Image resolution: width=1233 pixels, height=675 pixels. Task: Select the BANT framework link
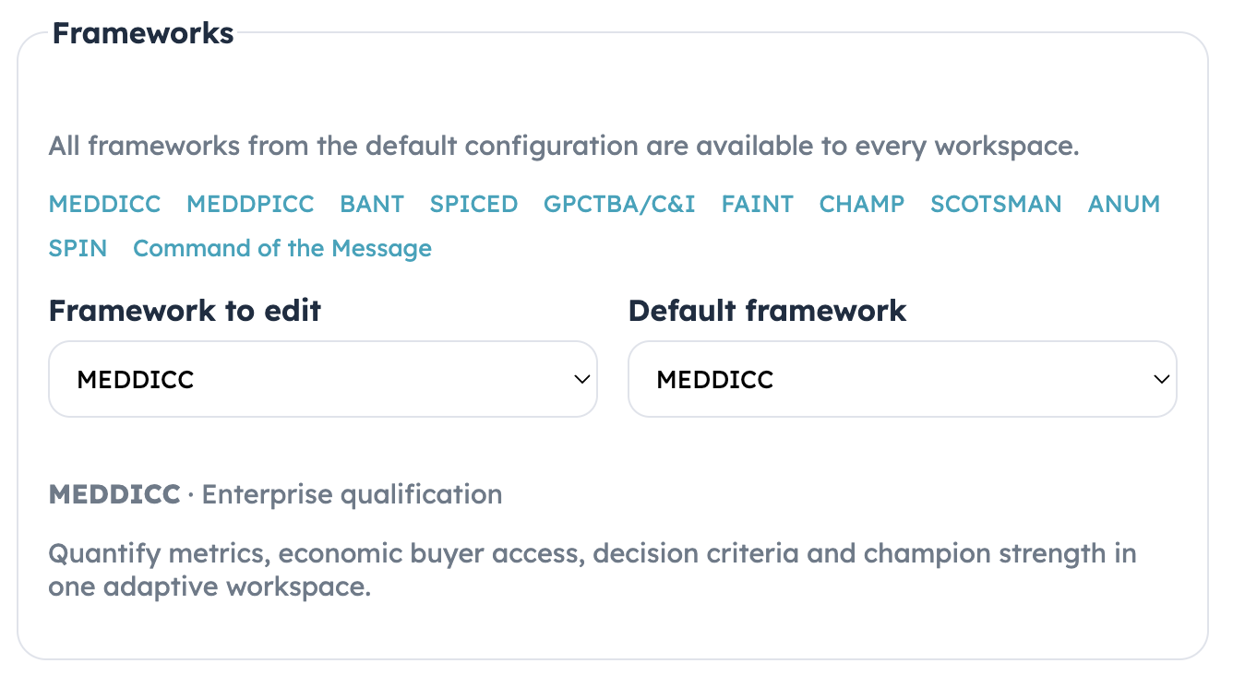[x=372, y=204]
